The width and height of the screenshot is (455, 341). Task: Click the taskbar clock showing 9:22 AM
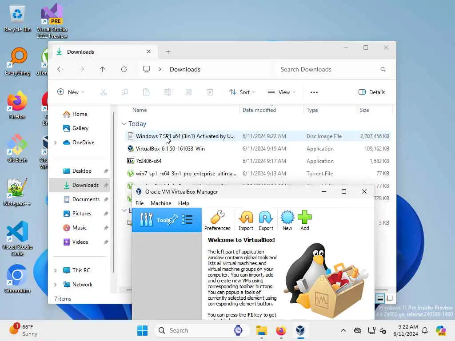tap(405, 330)
